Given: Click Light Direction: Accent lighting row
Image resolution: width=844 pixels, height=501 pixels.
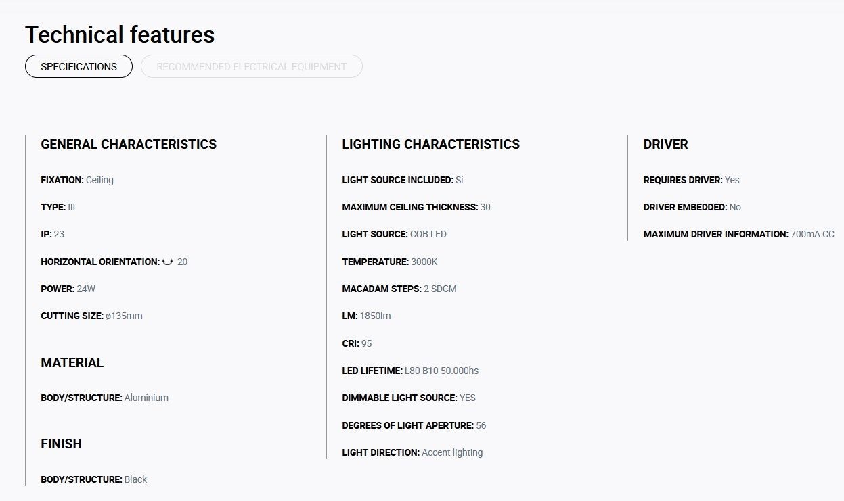Looking at the screenshot, I should (x=412, y=452).
